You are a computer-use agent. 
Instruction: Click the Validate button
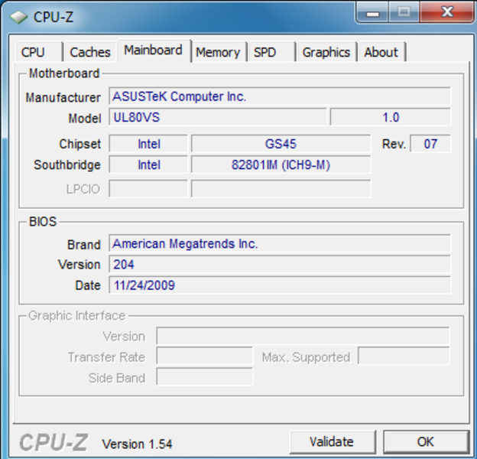[333, 441]
